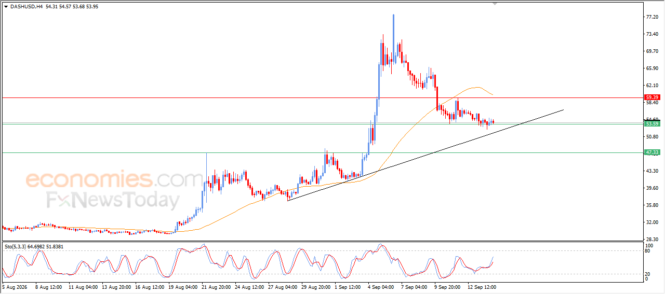Click the green 53.59 current price label
Viewport: 665px width, 294px height.
652,123
